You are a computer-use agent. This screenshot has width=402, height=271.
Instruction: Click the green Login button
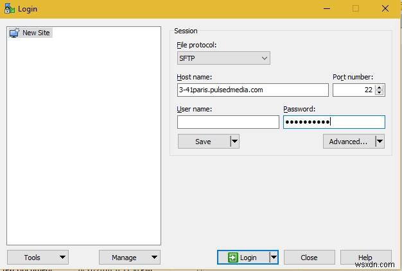click(243, 257)
